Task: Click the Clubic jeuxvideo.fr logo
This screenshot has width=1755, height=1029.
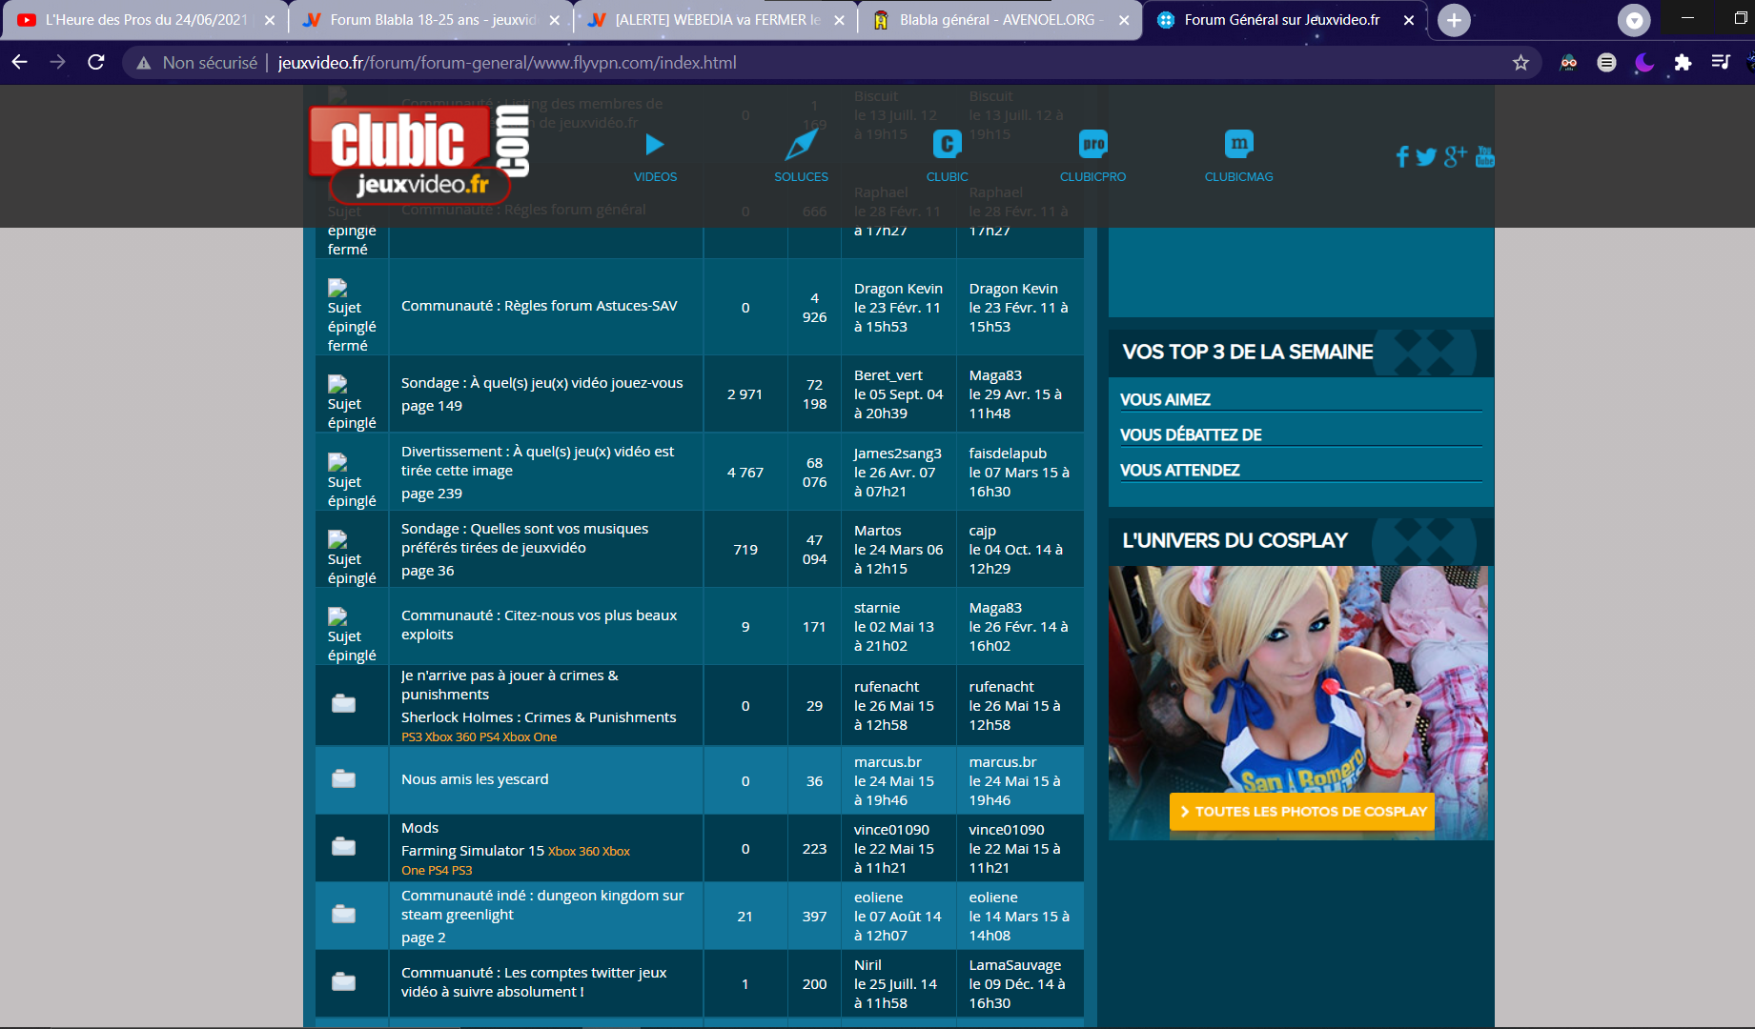Action: click(419, 153)
